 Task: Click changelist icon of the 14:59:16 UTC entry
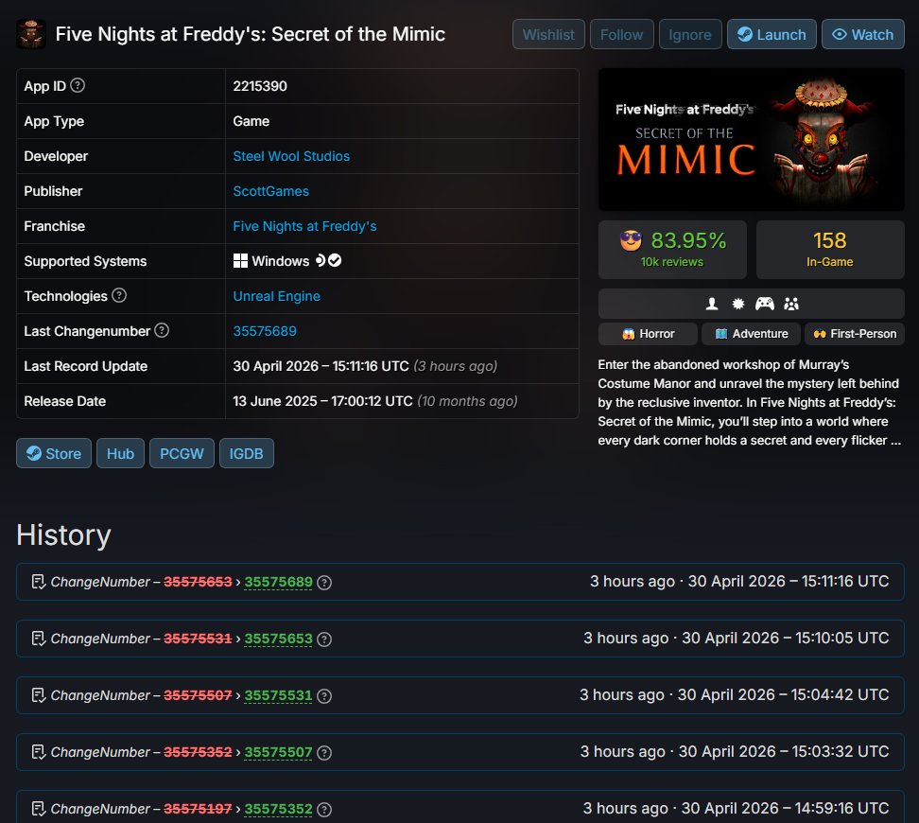pyautogui.click(x=39, y=809)
